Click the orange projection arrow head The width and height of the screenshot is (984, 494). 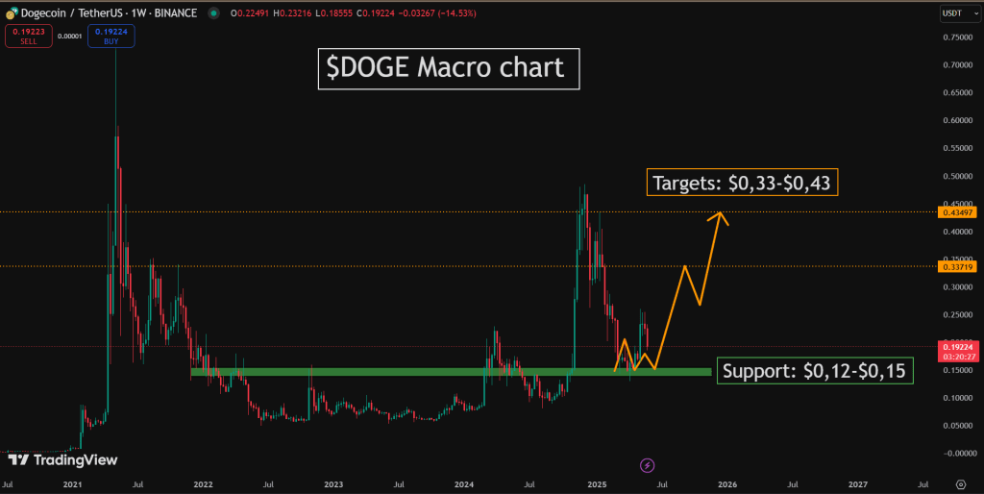pyautogui.click(x=719, y=218)
